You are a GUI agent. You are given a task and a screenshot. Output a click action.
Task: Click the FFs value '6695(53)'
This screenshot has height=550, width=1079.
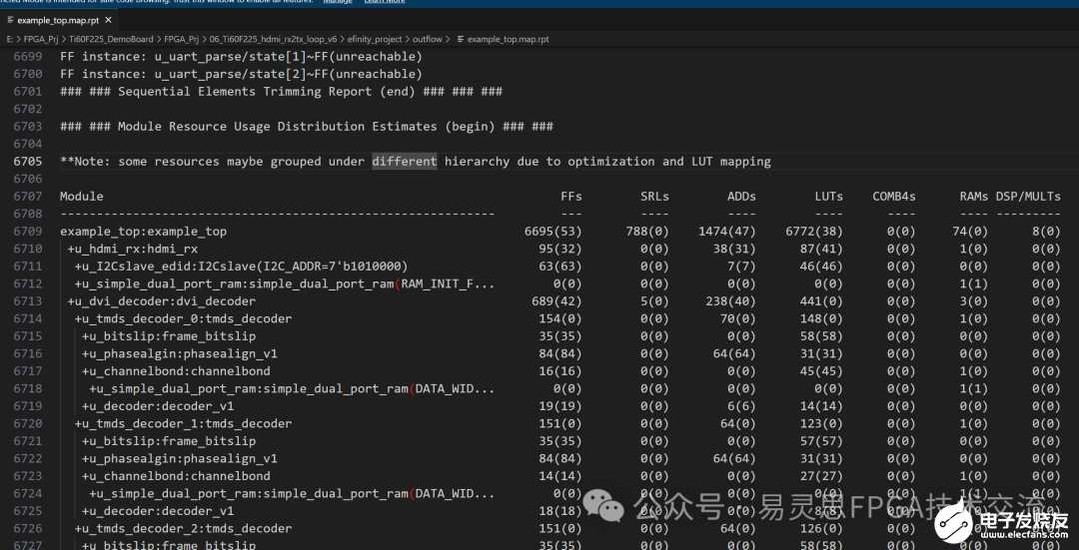tap(553, 232)
